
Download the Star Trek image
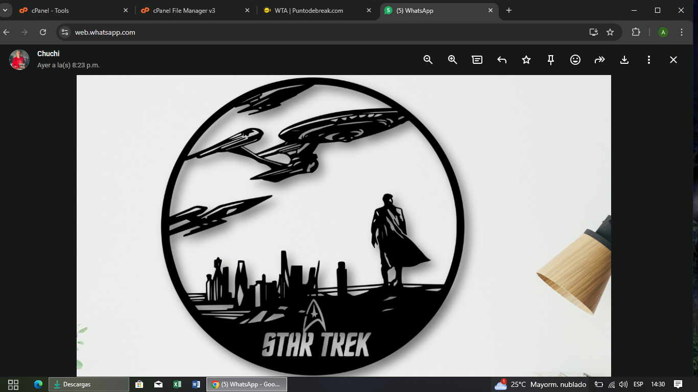(x=624, y=60)
